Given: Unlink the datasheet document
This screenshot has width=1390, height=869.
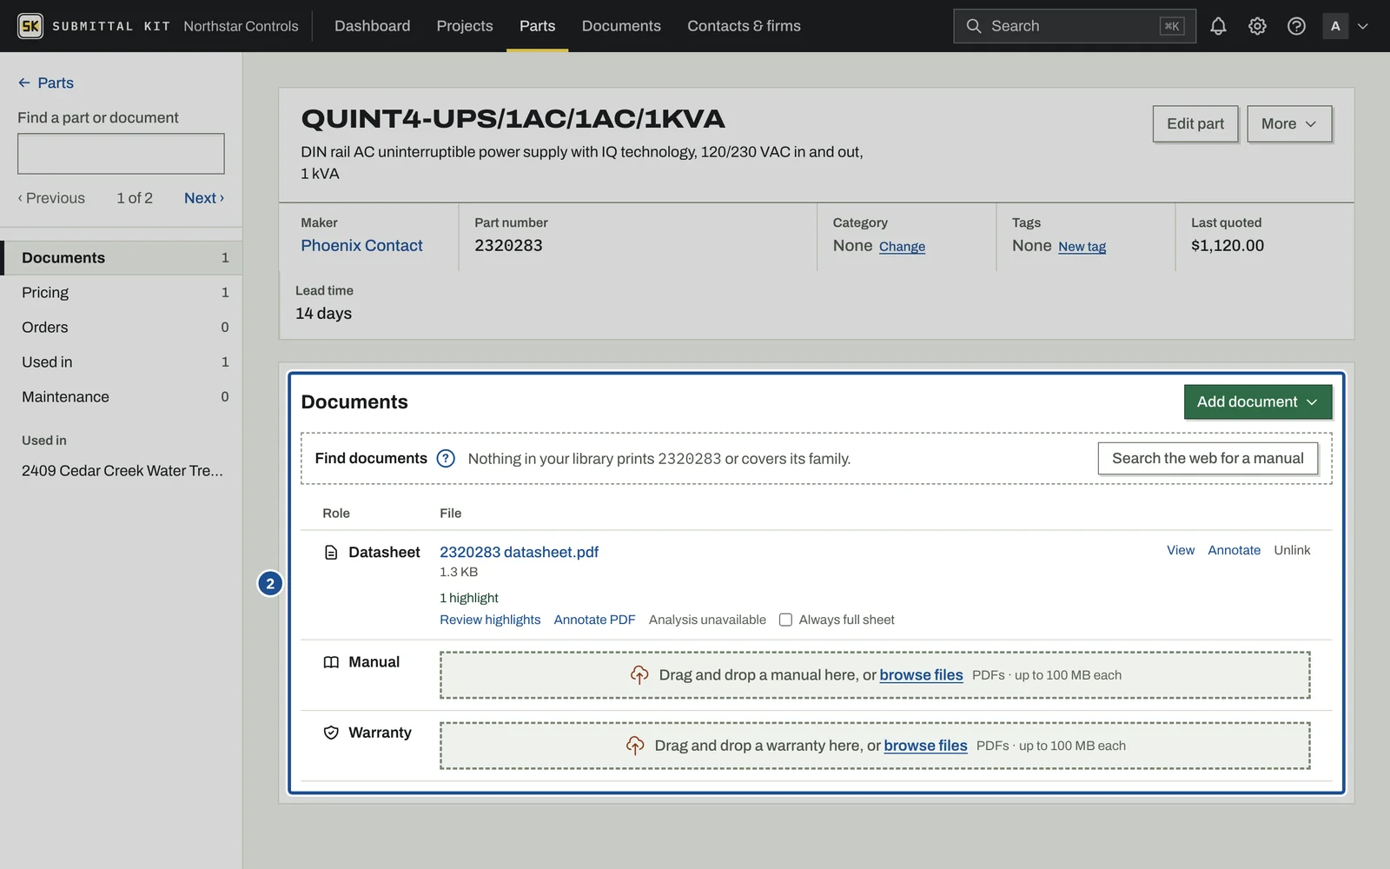Looking at the screenshot, I should coord(1292,550).
